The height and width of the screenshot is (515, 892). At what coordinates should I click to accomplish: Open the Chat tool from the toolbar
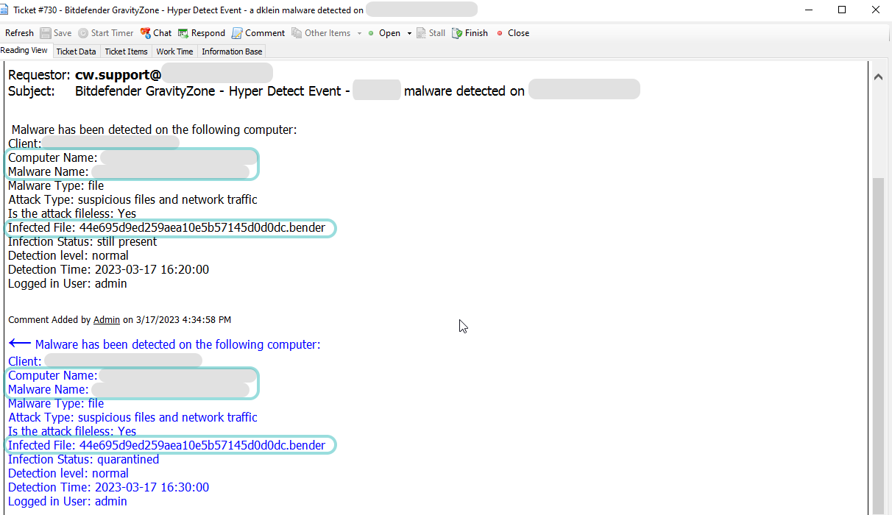click(x=155, y=32)
